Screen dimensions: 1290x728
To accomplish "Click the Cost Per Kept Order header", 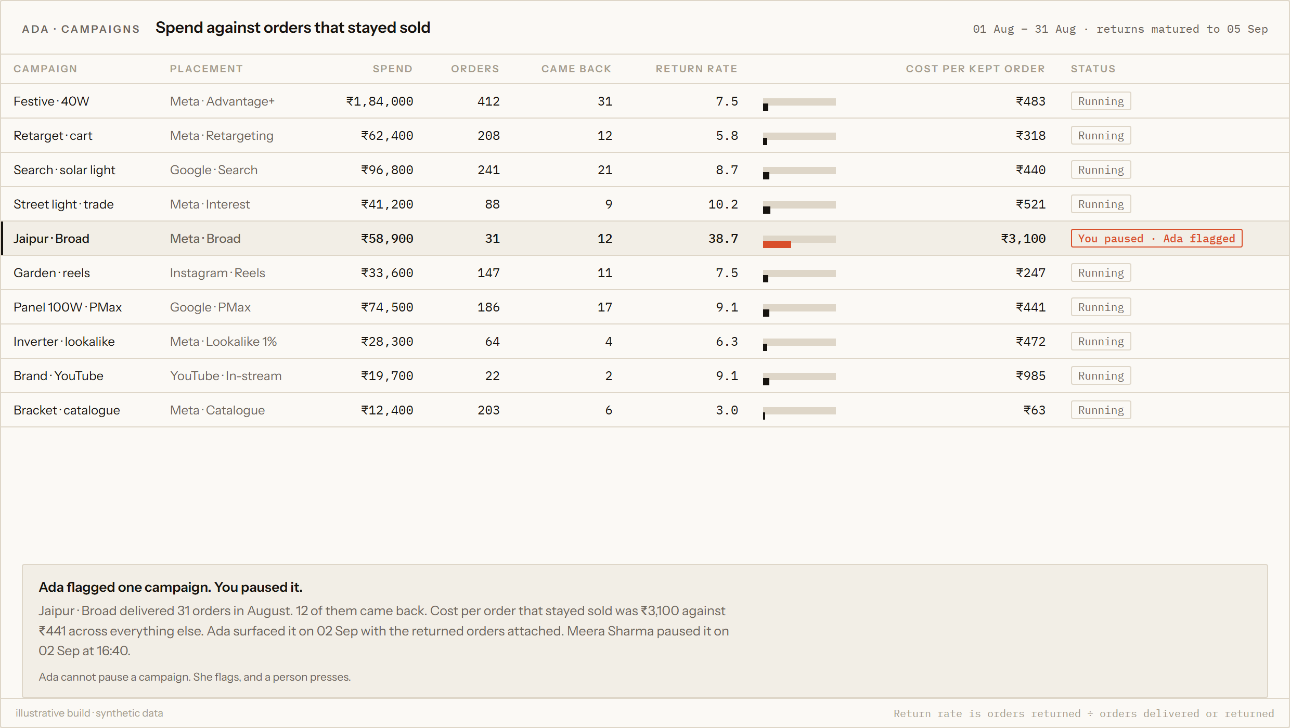I will [975, 69].
